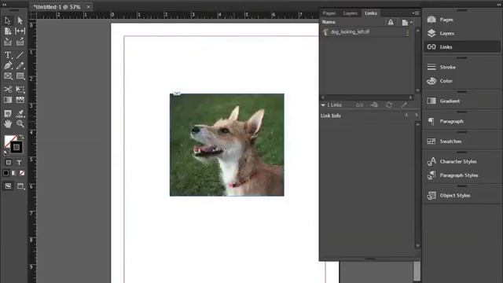This screenshot has width=503, height=283.
Task: Select the Selection tool (black arrow)
Action: (8, 21)
